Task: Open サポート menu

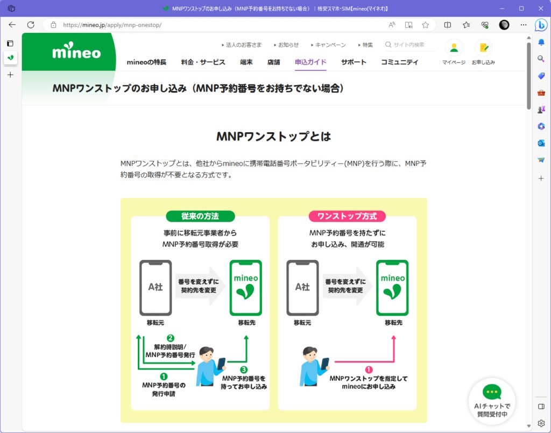Action: tap(354, 62)
